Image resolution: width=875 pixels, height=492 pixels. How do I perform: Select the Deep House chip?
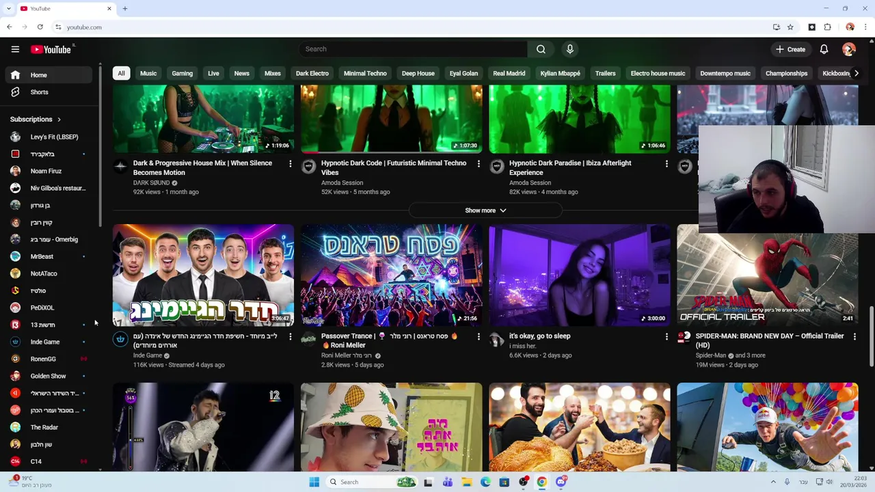coord(418,73)
